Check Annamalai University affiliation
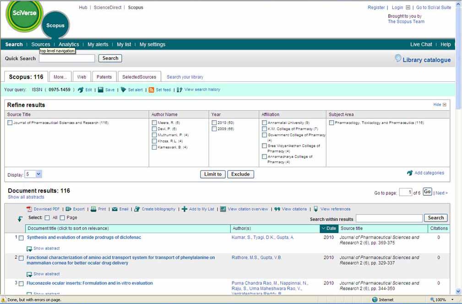Viewport: 462px width, 304px height. pos(264,123)
